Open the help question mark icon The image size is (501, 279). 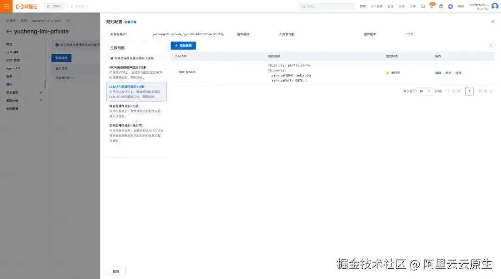point(441,6)
